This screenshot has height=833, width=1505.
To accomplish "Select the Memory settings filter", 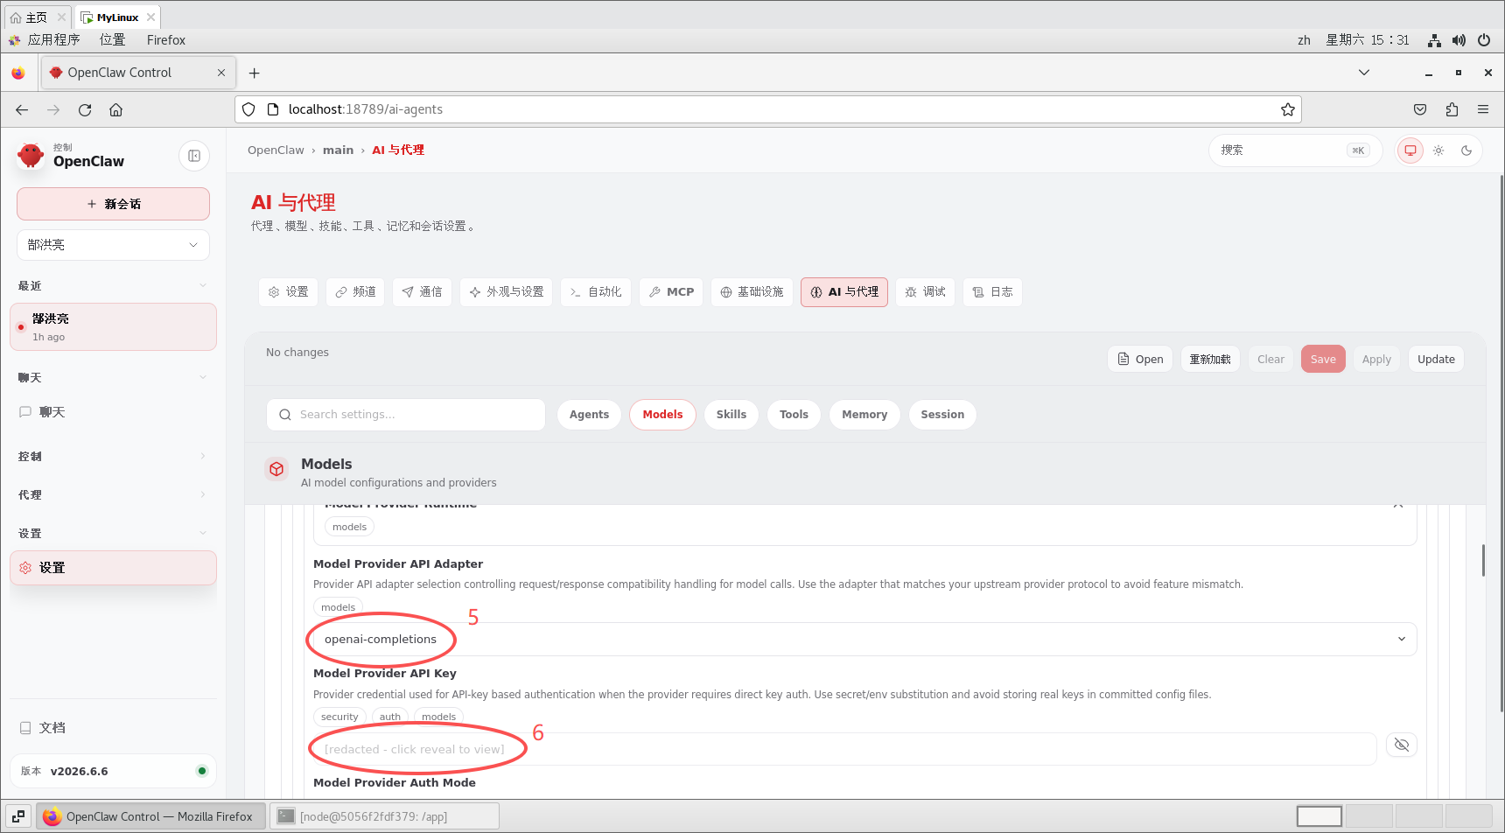I will 864,415.
